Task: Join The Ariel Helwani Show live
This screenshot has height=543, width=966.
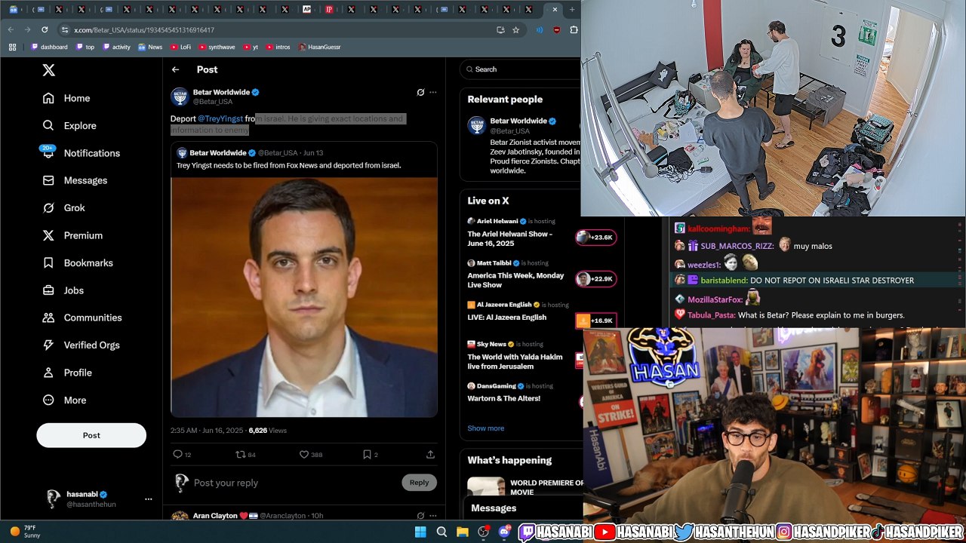Action: (510, 238)
